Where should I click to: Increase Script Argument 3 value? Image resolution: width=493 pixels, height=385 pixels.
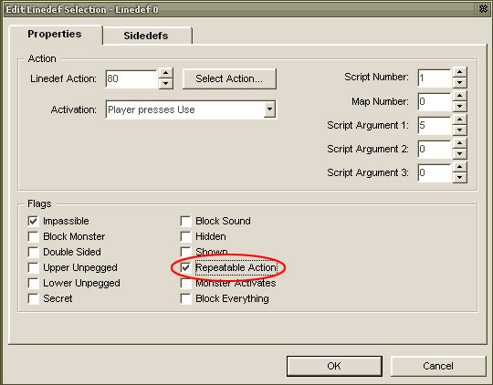(459, 167)
